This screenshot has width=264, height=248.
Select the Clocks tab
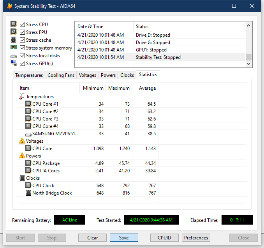[127, 75]
